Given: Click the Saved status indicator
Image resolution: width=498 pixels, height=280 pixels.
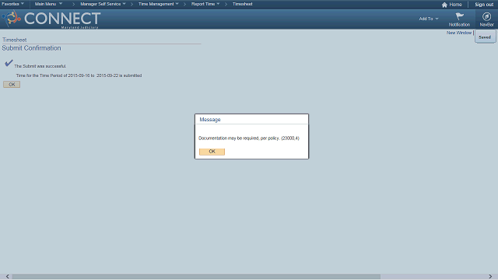Looking at the screenshot, I should [485, 37].
